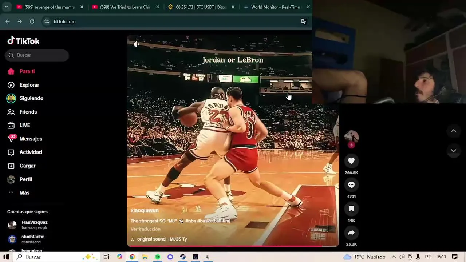466x262 pixels.
Task: Open Spotify from the taskbar
Action: point(158,257)
